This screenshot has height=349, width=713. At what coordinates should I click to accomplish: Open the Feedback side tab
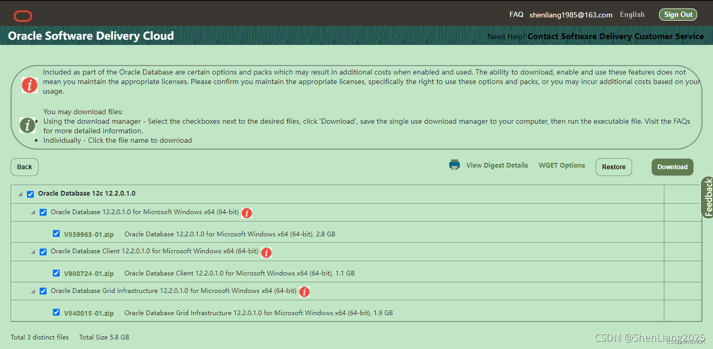tap(708, 197)
